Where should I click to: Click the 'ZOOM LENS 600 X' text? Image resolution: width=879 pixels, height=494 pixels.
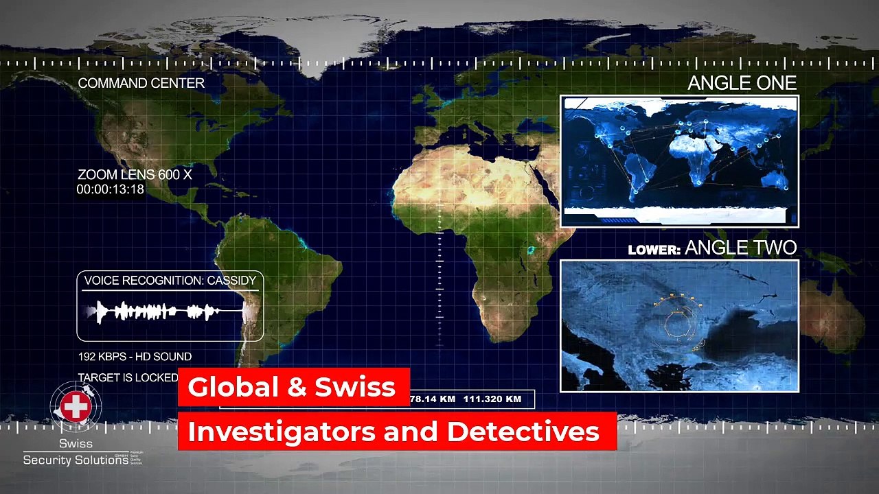[x=135, y=174]
